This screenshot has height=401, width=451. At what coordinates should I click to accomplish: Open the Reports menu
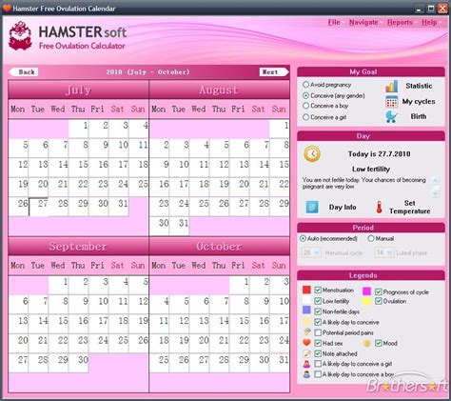[x=400, y=22]
